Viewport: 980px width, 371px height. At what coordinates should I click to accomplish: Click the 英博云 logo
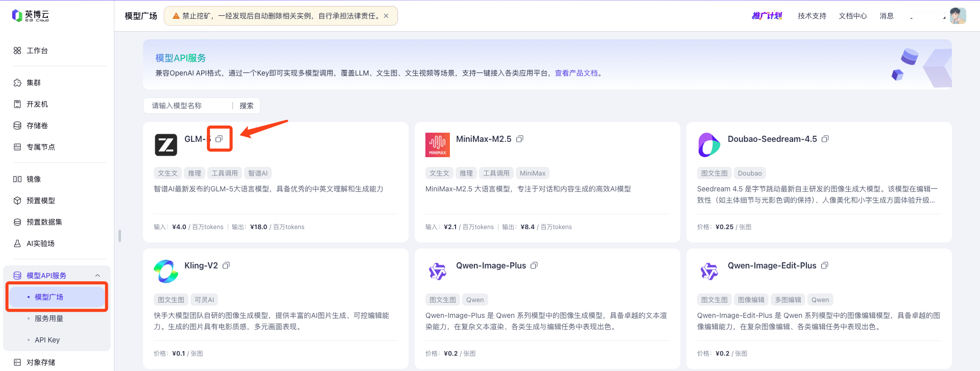31,16
